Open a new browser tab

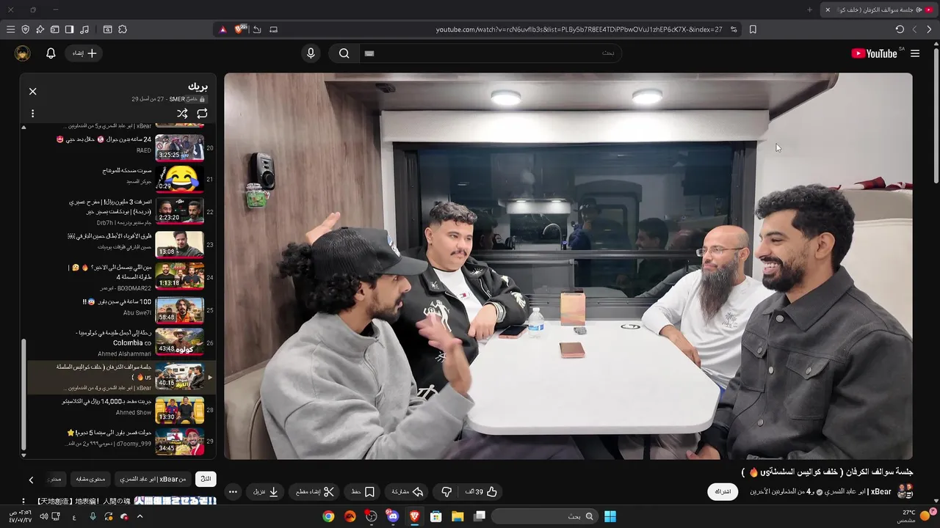[x=810, y=10]
